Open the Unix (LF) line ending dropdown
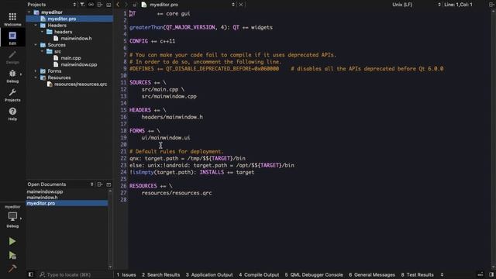Screen dimensions: 496x279 coord(416,5)
